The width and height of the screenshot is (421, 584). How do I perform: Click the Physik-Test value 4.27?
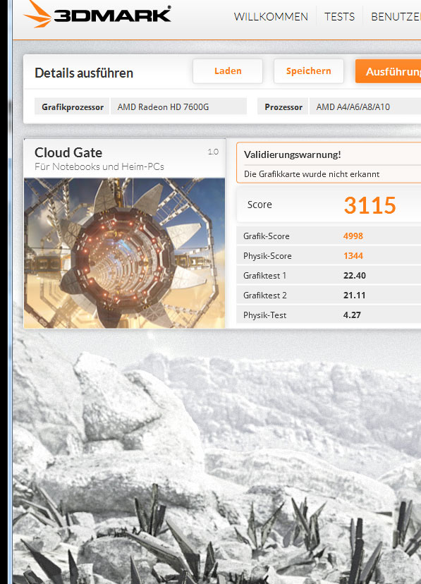point(352,315)
